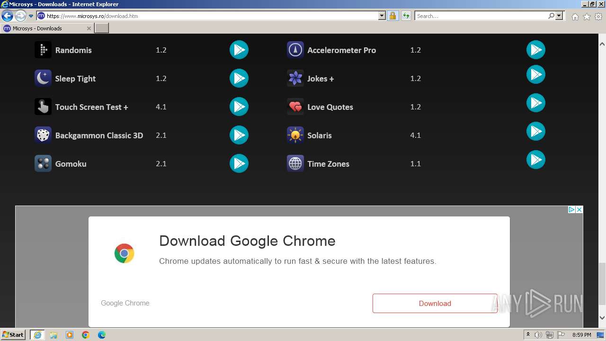The height and width of the screenshot is (341, 606).
Task: Click the Backgammon Classic 3D dice icon
Action: [x=43, y=135]
